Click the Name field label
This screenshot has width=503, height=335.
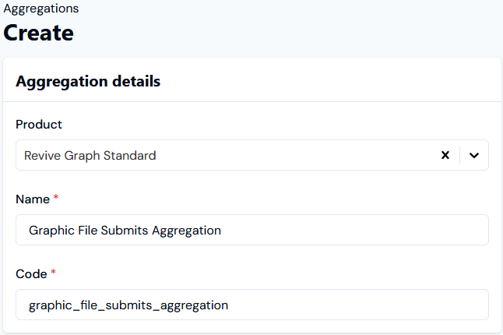point(32,199)
